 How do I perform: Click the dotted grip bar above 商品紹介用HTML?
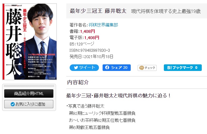tap(29, 86)
